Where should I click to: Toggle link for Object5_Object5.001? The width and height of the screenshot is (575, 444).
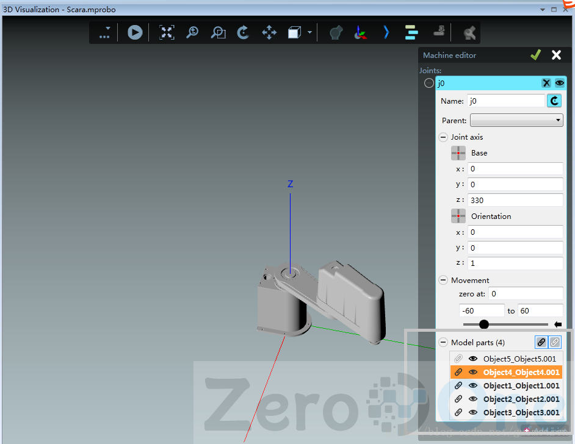point(458,359)
